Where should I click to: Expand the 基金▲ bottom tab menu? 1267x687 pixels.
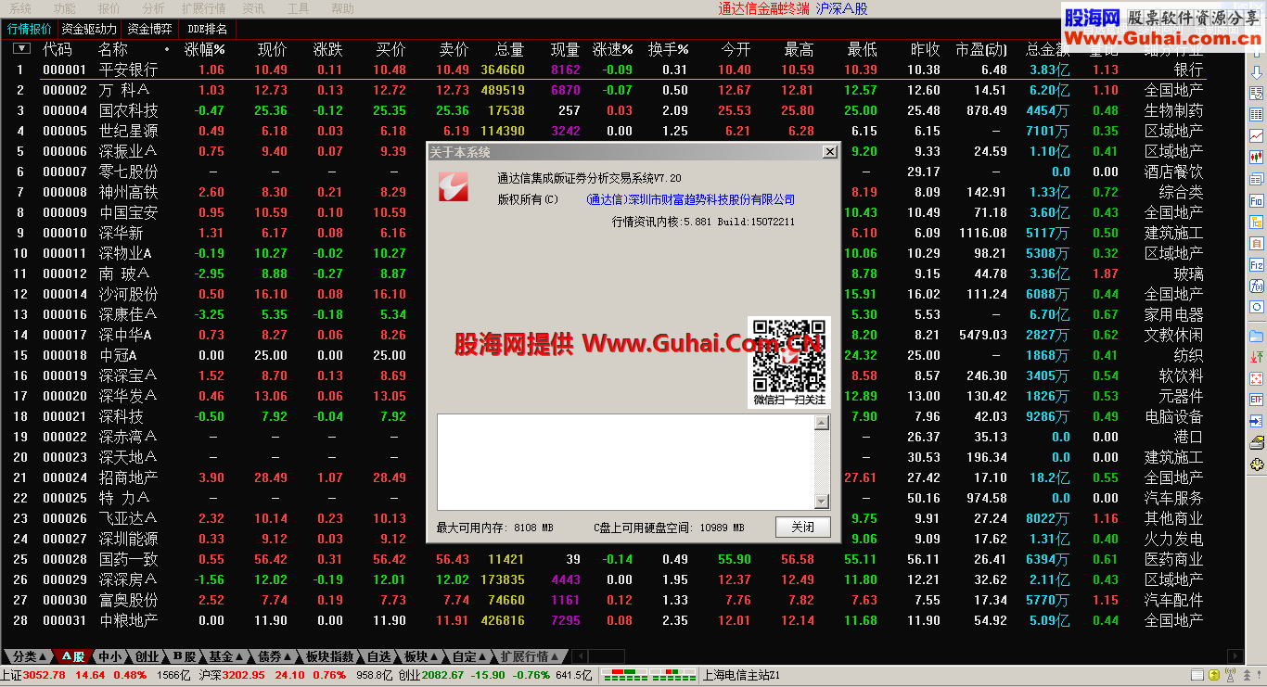pos(228,656)
